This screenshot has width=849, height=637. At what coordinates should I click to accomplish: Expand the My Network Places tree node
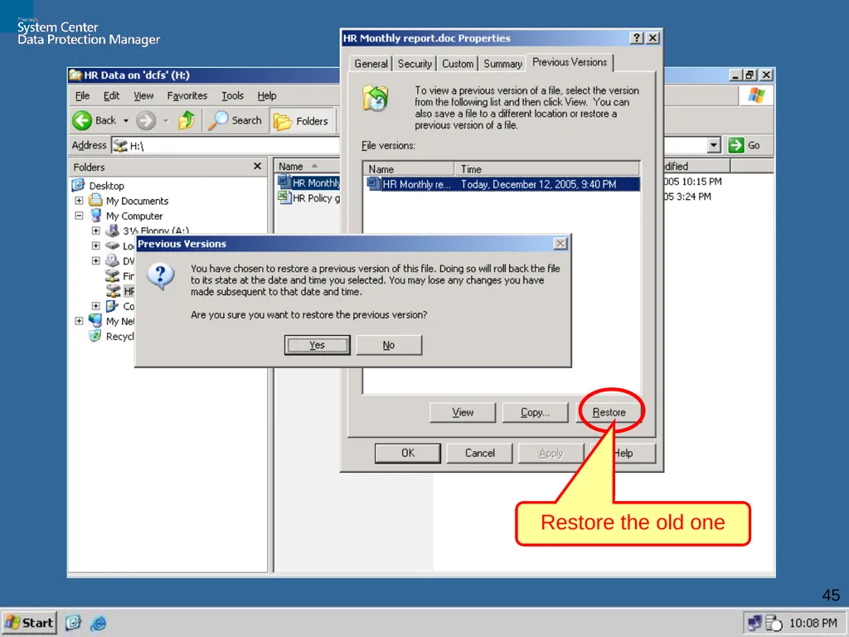tap(79, 321)
